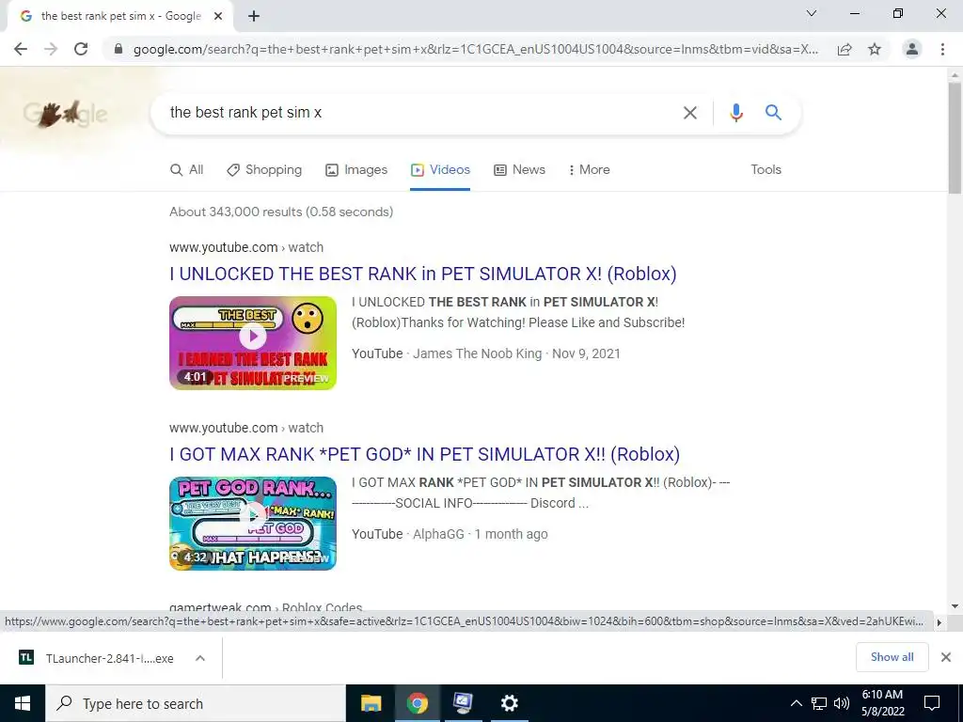Start voice search with microphone

(735, 113)
